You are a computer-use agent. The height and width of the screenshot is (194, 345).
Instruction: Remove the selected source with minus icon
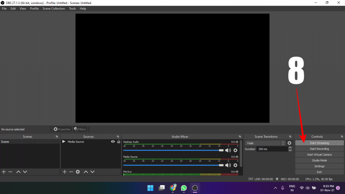pos(71,172)
